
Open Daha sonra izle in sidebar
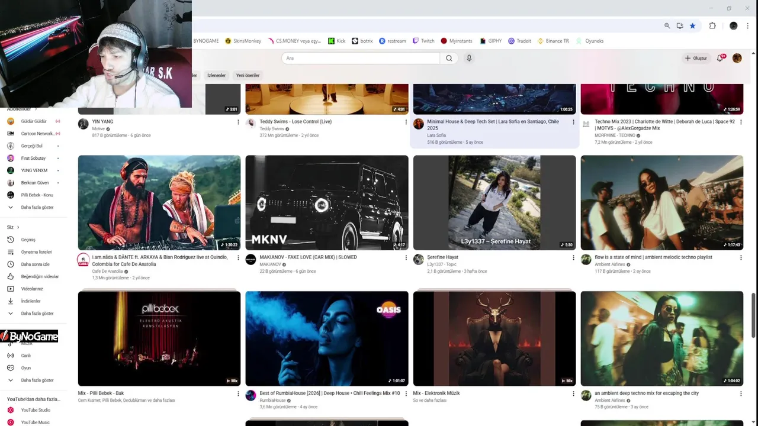pos(36,264)
